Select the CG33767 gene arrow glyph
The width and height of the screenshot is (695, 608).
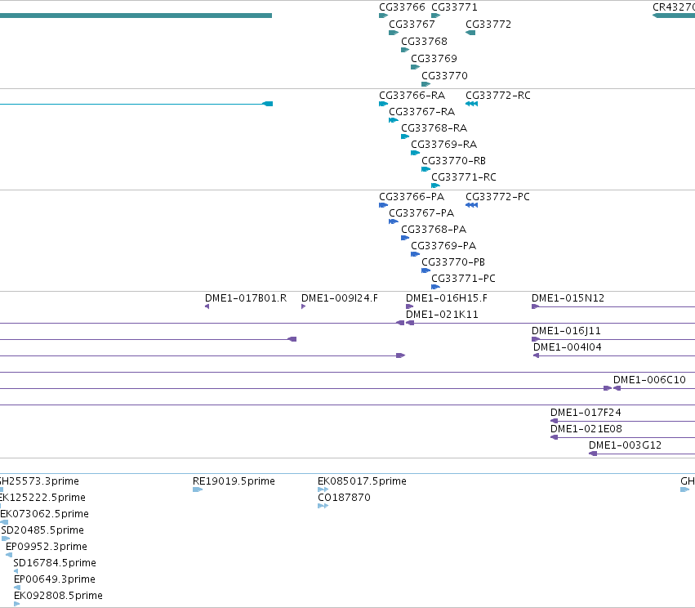click(394, 33)
